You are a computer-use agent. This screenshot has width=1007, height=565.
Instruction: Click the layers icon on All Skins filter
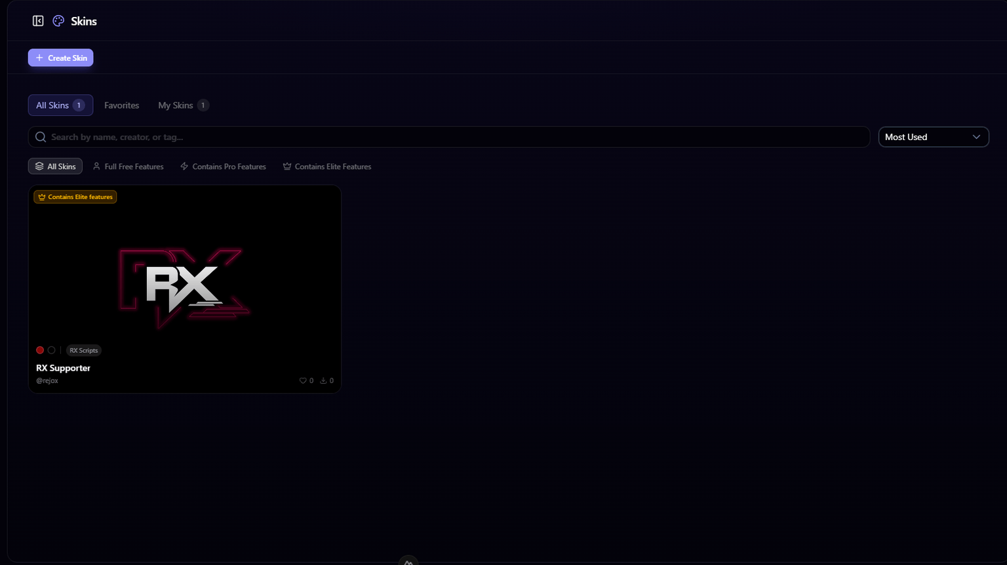point(39,166)
